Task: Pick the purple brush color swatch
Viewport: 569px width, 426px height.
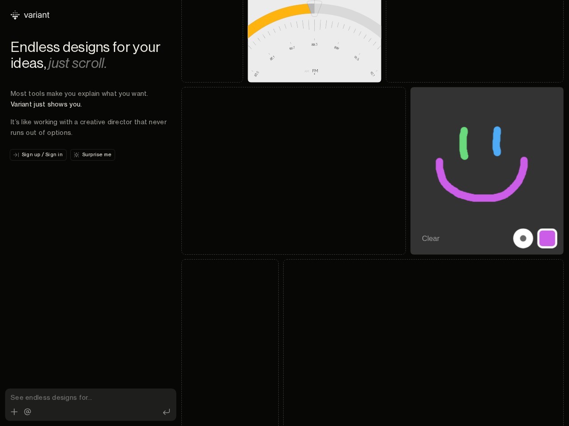Action: (x=547, y=238)
